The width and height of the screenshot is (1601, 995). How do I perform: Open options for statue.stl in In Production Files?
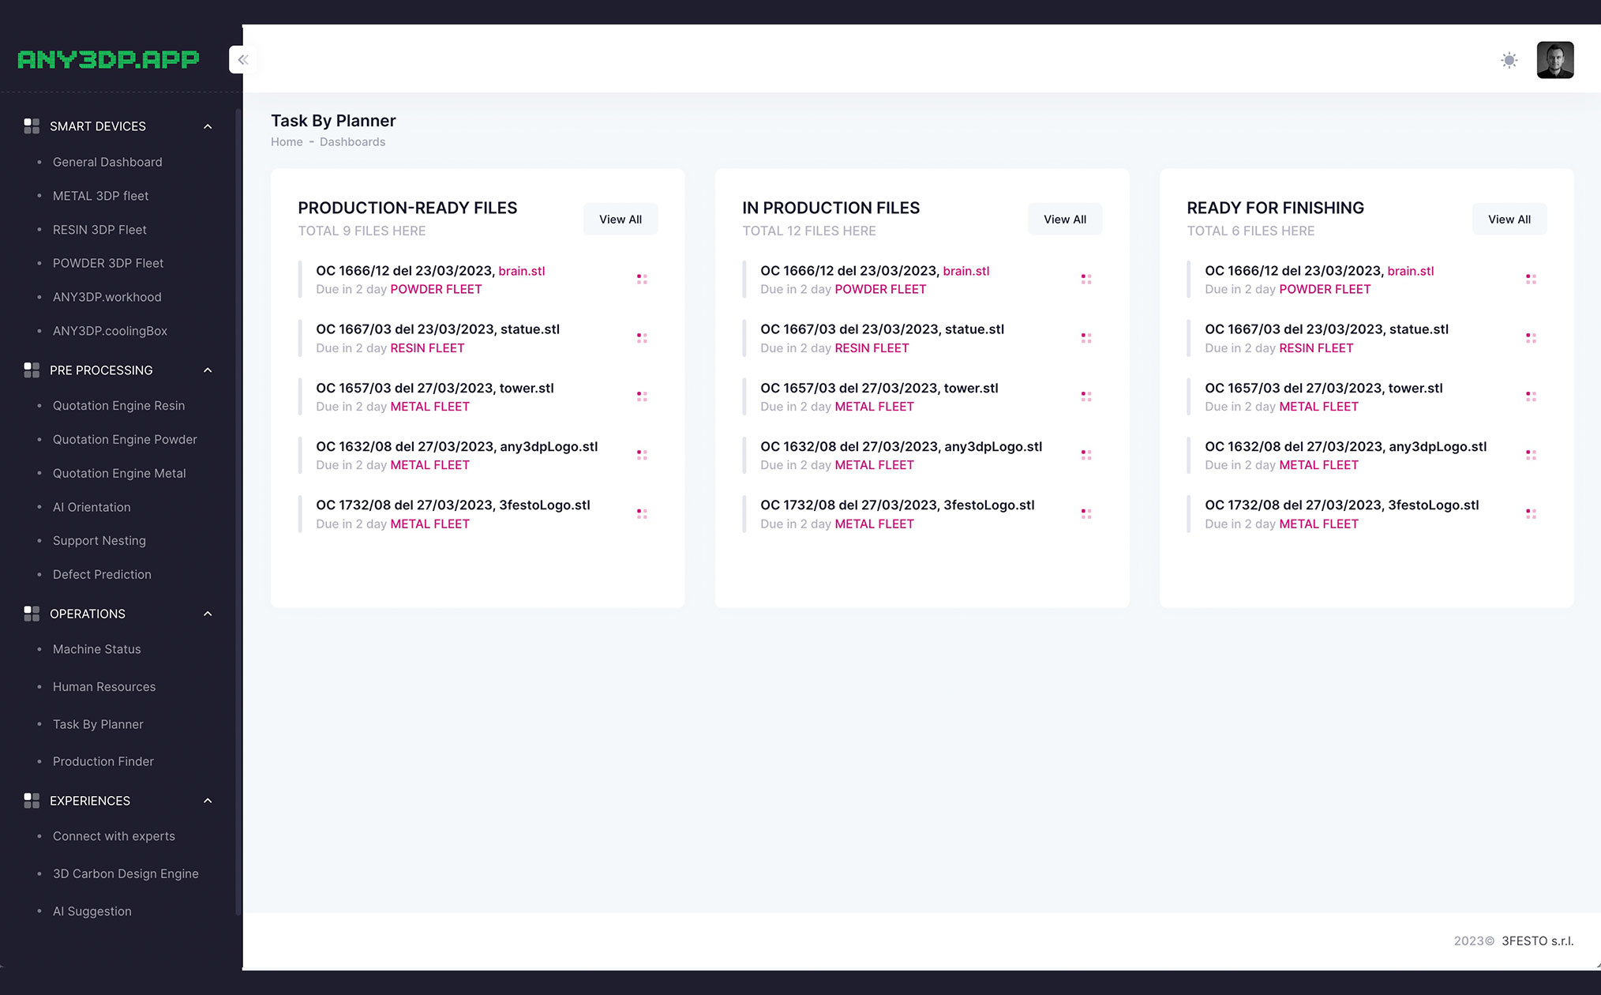(x=1086, y=338)
